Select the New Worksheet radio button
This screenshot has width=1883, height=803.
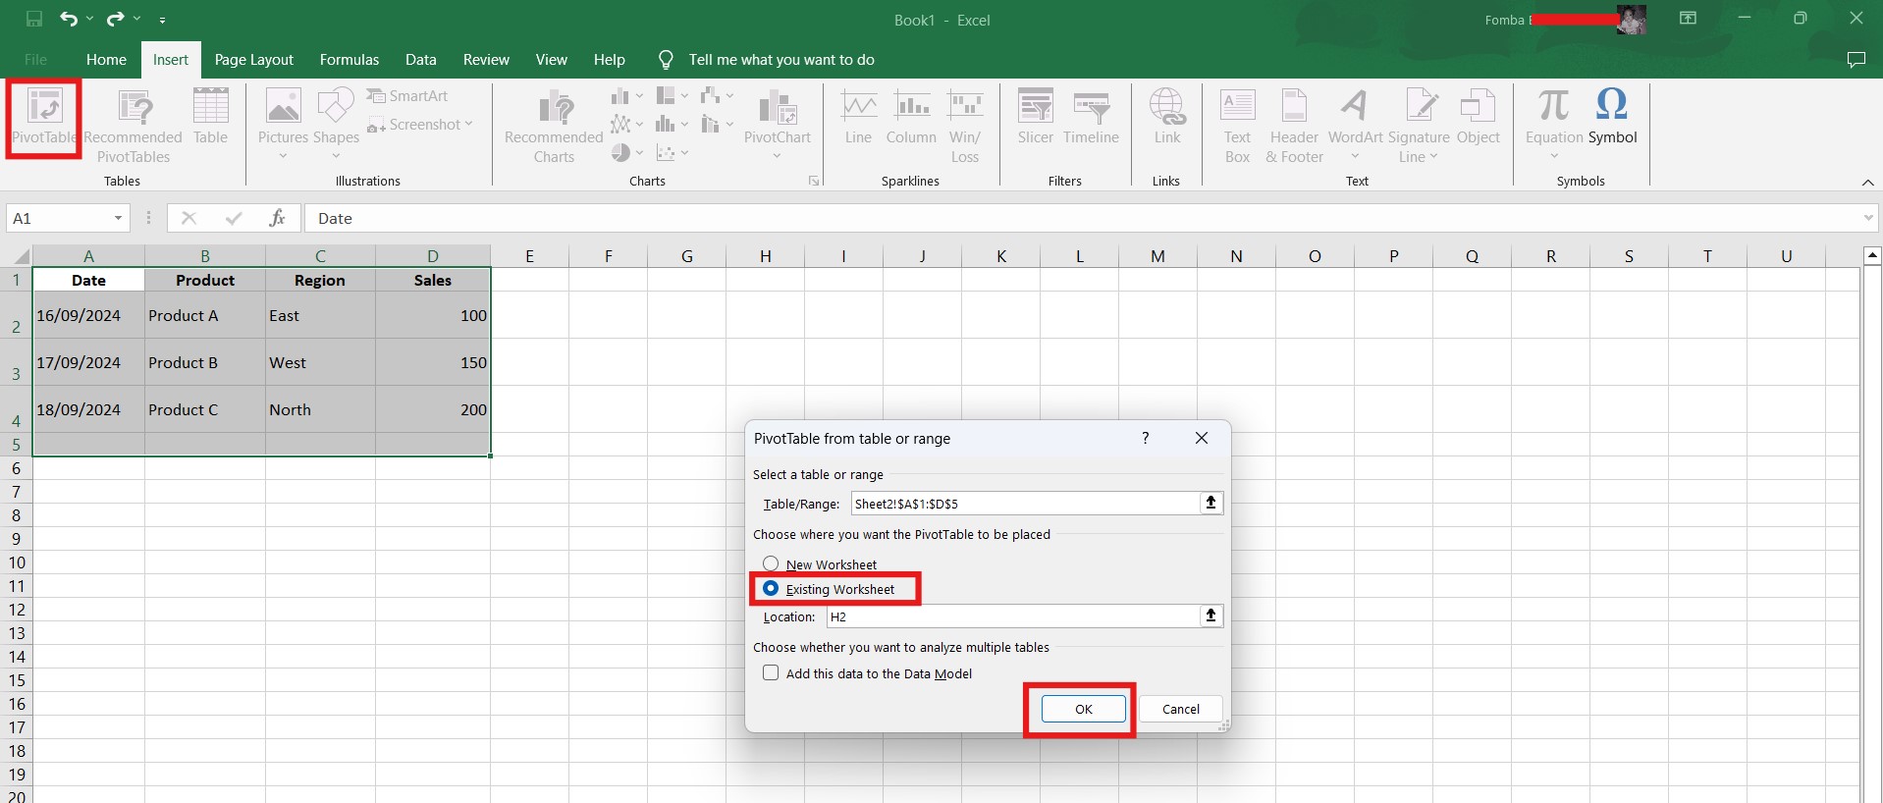click(x=772, y=564)
